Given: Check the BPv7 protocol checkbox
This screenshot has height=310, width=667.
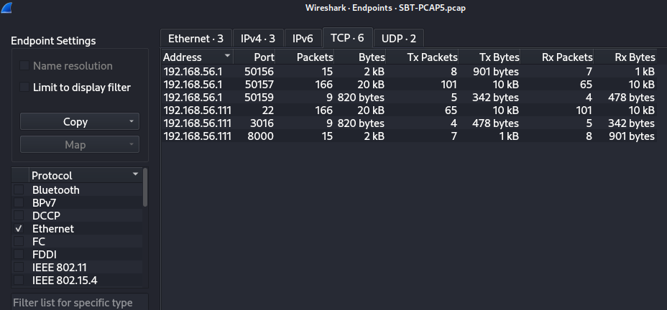Looking at the screenshot, I should 19,202.
